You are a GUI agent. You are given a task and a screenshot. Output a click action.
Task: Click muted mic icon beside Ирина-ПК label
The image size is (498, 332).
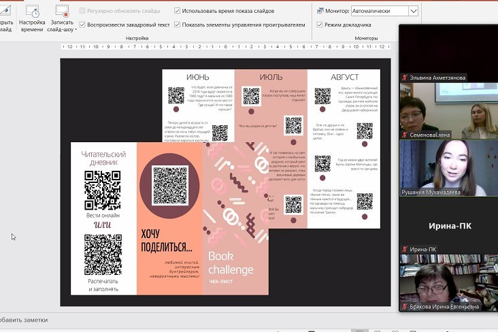pos(404,249)
